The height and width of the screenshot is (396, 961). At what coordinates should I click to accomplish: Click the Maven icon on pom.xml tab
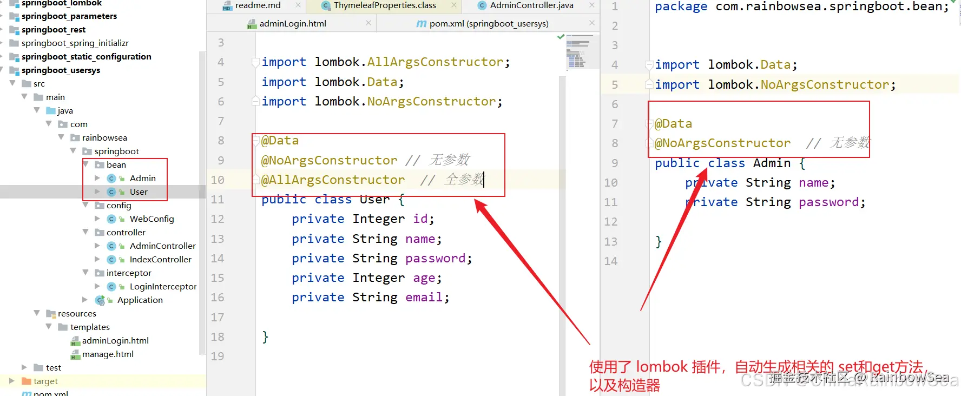(x=421, y=24)
